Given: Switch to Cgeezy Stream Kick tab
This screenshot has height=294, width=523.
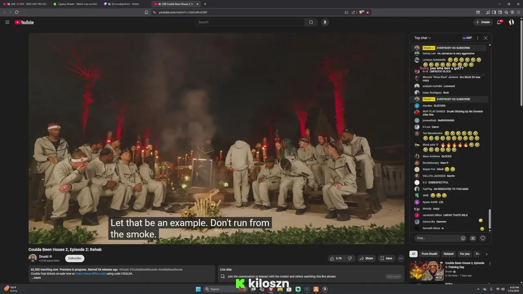Looking at the screenshot, I should (76, 4).
